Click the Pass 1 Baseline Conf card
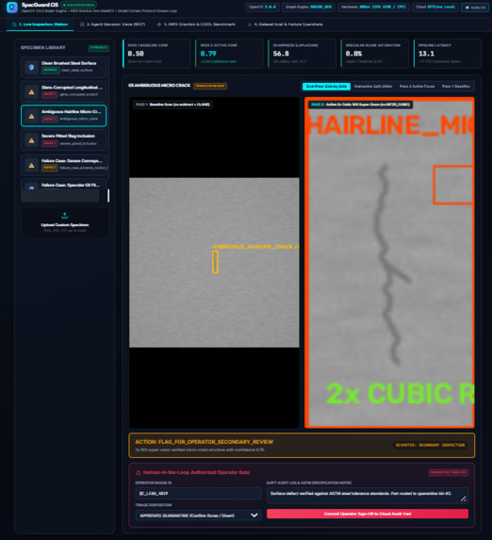 [156, 54]
